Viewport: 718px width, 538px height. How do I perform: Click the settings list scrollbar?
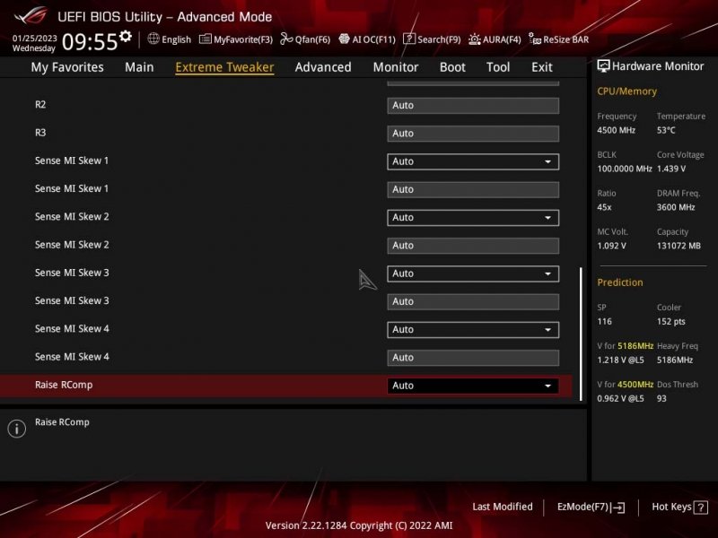(581, 334)
